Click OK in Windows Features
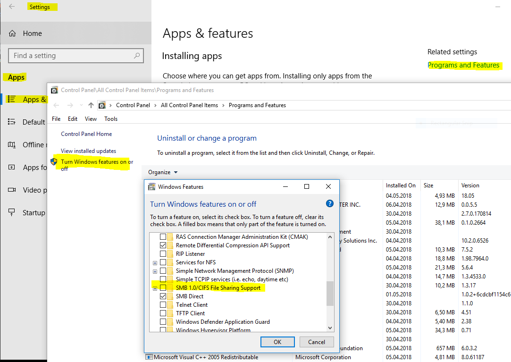Viewport: 511px width, 362px height. [x=277, y=342]
